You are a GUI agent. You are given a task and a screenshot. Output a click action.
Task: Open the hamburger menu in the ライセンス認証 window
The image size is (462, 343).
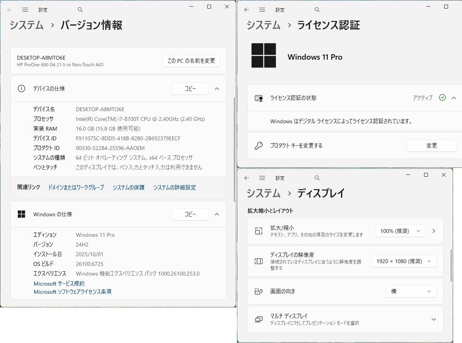[262, 10]
